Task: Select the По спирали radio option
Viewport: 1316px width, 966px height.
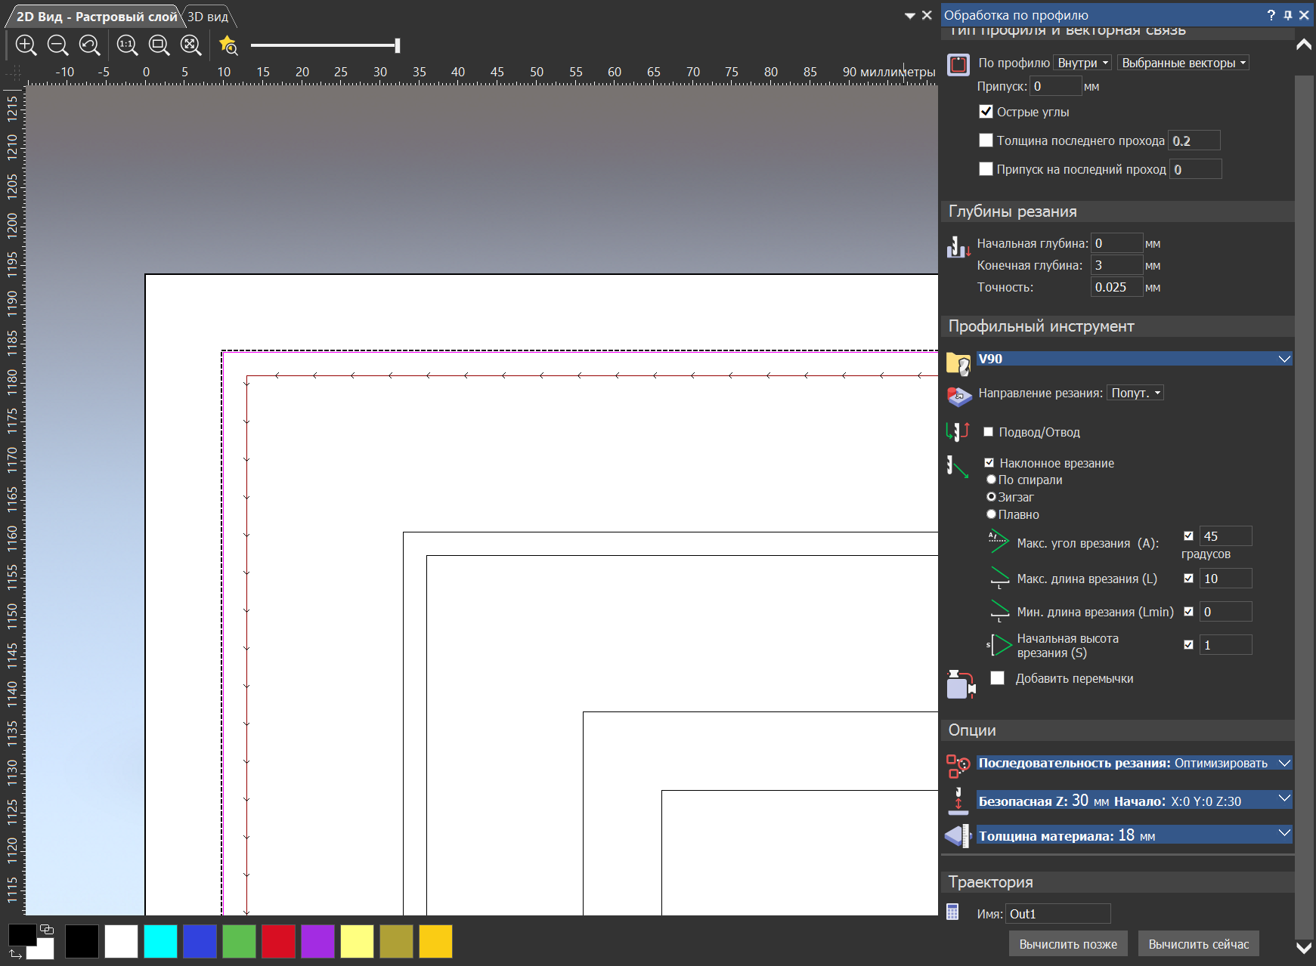Action: click(991, 480)
